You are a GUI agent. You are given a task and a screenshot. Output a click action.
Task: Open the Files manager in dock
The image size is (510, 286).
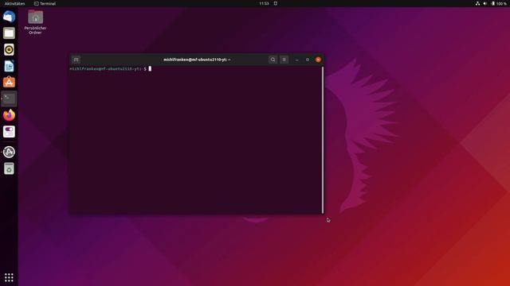pyautogui.click(x=9, y=33)
